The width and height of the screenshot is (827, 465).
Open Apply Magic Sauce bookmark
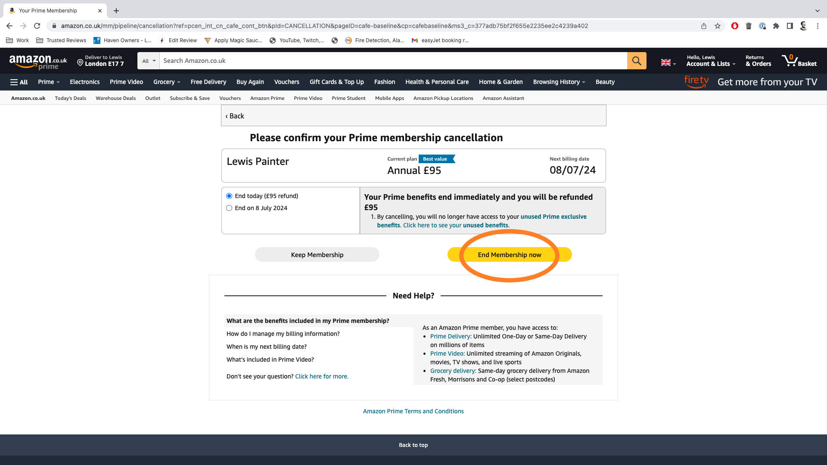tap(233, 40)
